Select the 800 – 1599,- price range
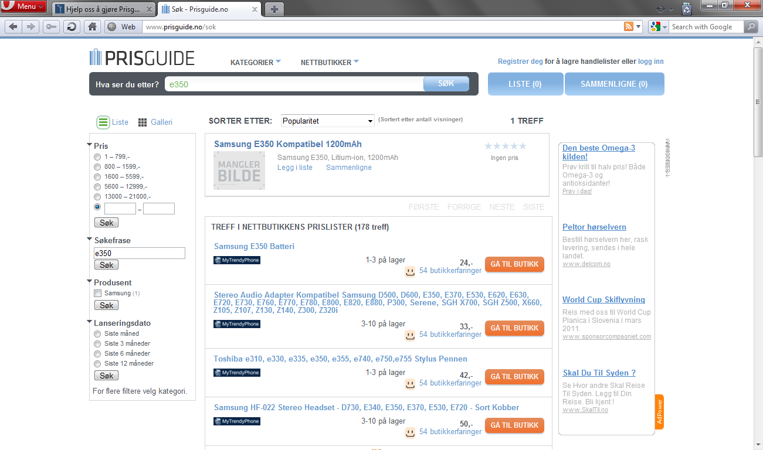 (97, 167)
